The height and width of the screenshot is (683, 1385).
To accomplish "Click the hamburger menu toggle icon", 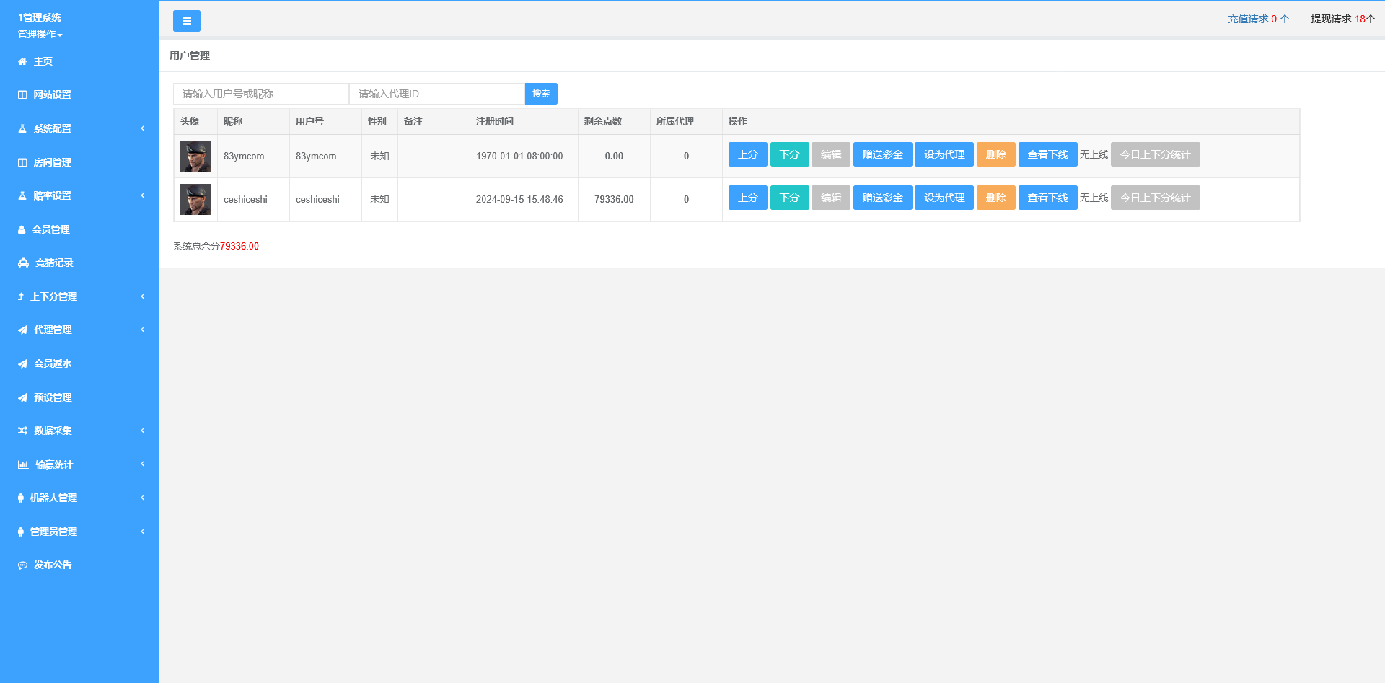I will coord(186,21).
